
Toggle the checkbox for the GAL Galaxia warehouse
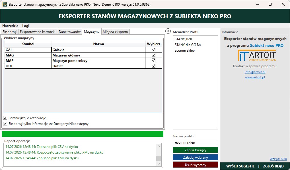coord(153,50)
